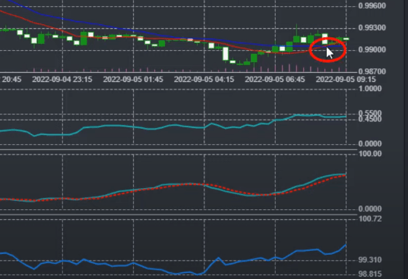Image resolution: width=408 pixels, height=279 pixels.
Task: Select the 2022-09-05 06:45 time label
Action: click(275, 79)
